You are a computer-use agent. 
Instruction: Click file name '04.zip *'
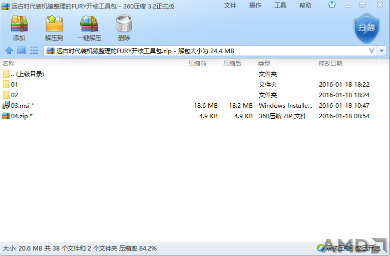(22, 116)
